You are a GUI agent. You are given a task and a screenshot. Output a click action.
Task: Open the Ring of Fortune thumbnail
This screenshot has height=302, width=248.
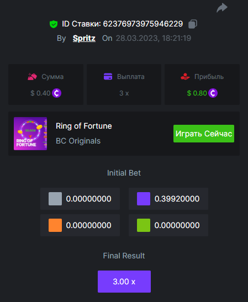[30, 134]
